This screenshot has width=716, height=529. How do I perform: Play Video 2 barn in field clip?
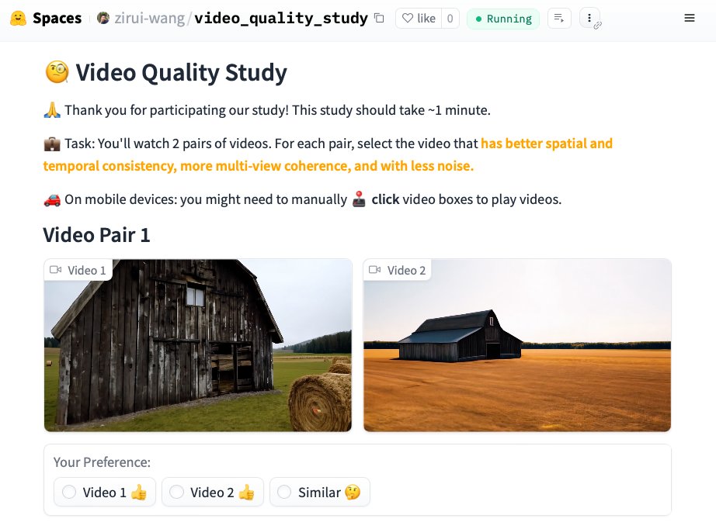pos(517,345)
